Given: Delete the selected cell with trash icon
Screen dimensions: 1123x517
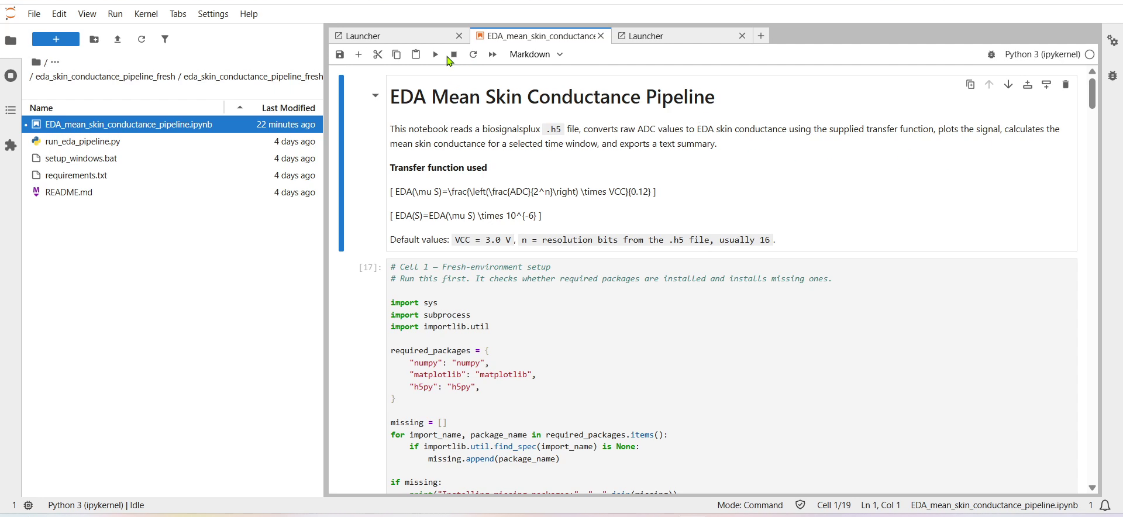Looking at the screenshot, I should (1066, 85).
